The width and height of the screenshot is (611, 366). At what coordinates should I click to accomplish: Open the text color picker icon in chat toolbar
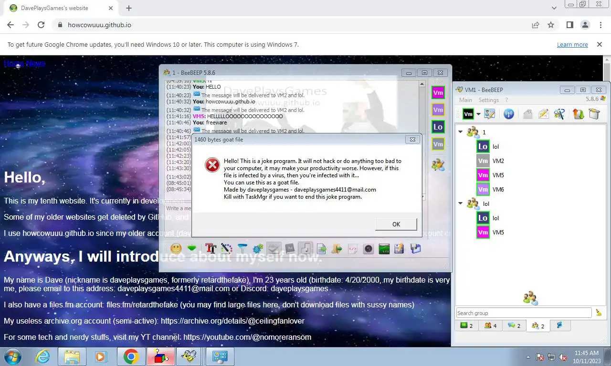[x=227, y=248]
